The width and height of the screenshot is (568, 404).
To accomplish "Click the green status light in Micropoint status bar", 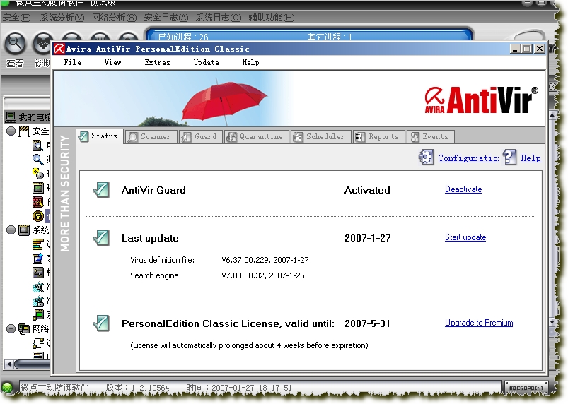I will tap(6, 387).
